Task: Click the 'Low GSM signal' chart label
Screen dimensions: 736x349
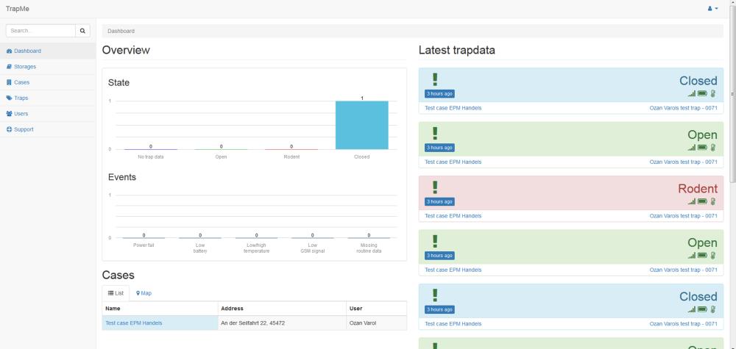Action: (313, 248)
